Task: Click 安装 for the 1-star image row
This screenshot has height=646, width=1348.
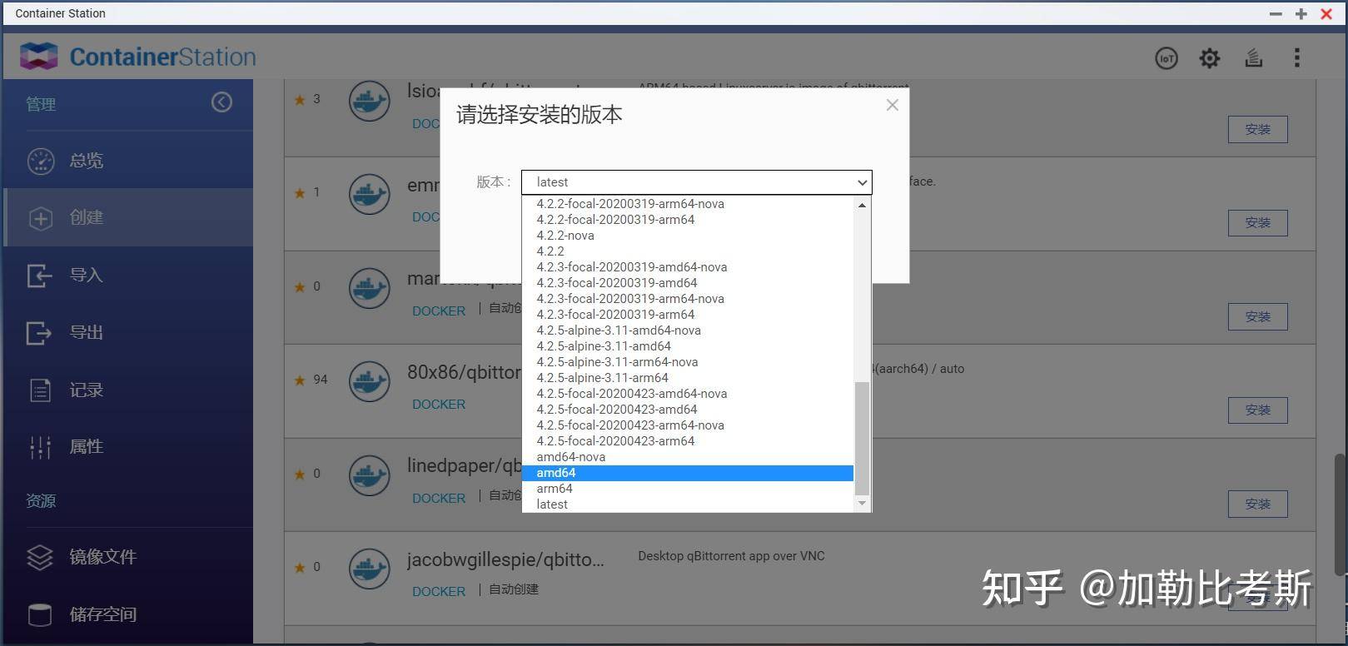Action: click(x=1258, y=223)
